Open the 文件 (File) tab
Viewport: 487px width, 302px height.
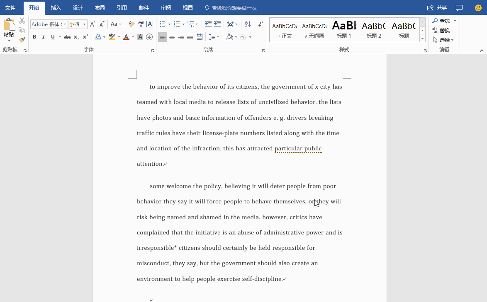[x=10, y=8]
